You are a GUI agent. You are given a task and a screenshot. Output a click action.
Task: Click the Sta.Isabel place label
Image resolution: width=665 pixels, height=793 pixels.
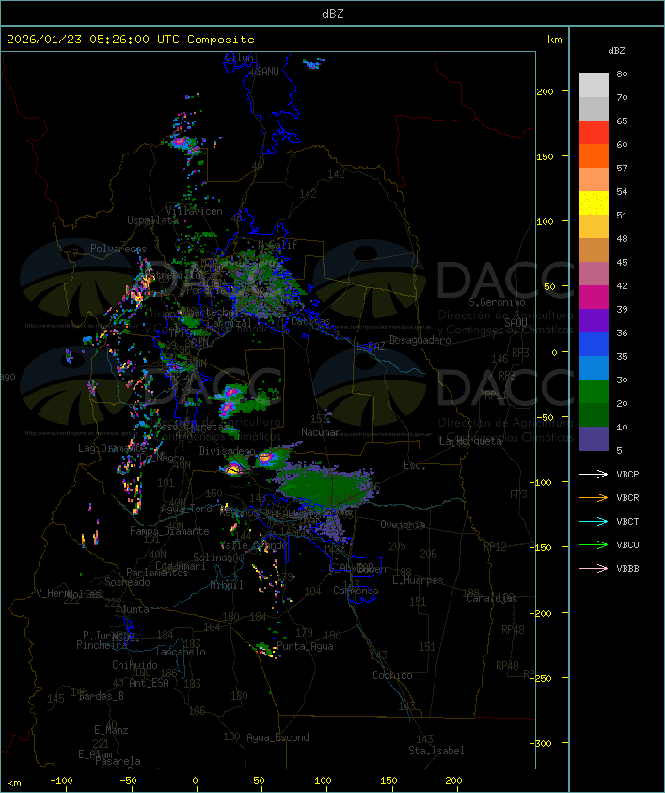point(436,751)
